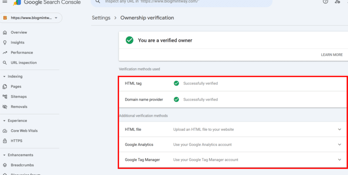
Task: Click the HTTPS padlock icon
Action: coord(5,141)
